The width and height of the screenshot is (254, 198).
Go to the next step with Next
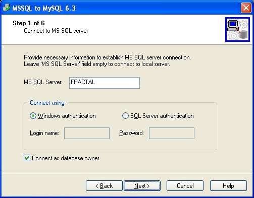[x=142, y=186]
